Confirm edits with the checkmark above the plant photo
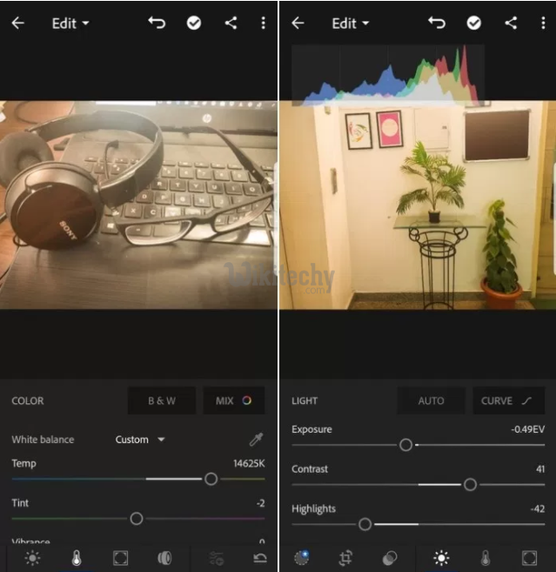Screen dimensions: 556x572 [474, 24]
